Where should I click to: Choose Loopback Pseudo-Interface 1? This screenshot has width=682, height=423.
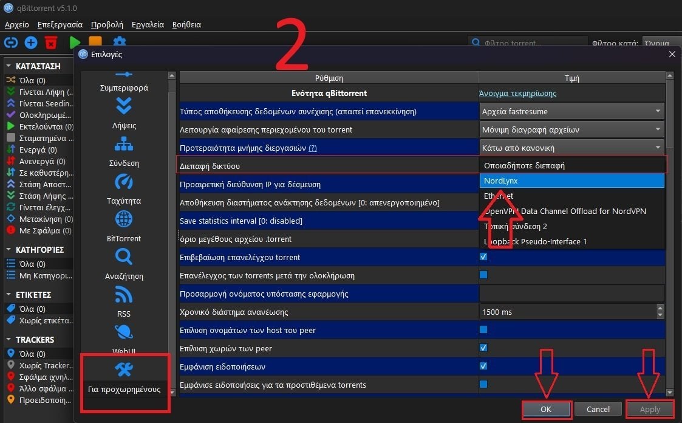point(572,241)
